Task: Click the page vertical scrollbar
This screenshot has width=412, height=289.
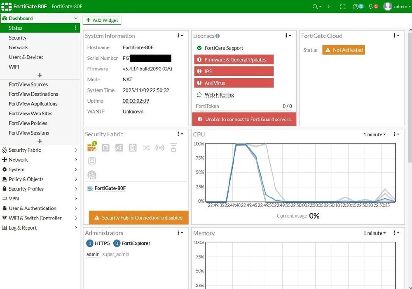Action: [410, 97]
